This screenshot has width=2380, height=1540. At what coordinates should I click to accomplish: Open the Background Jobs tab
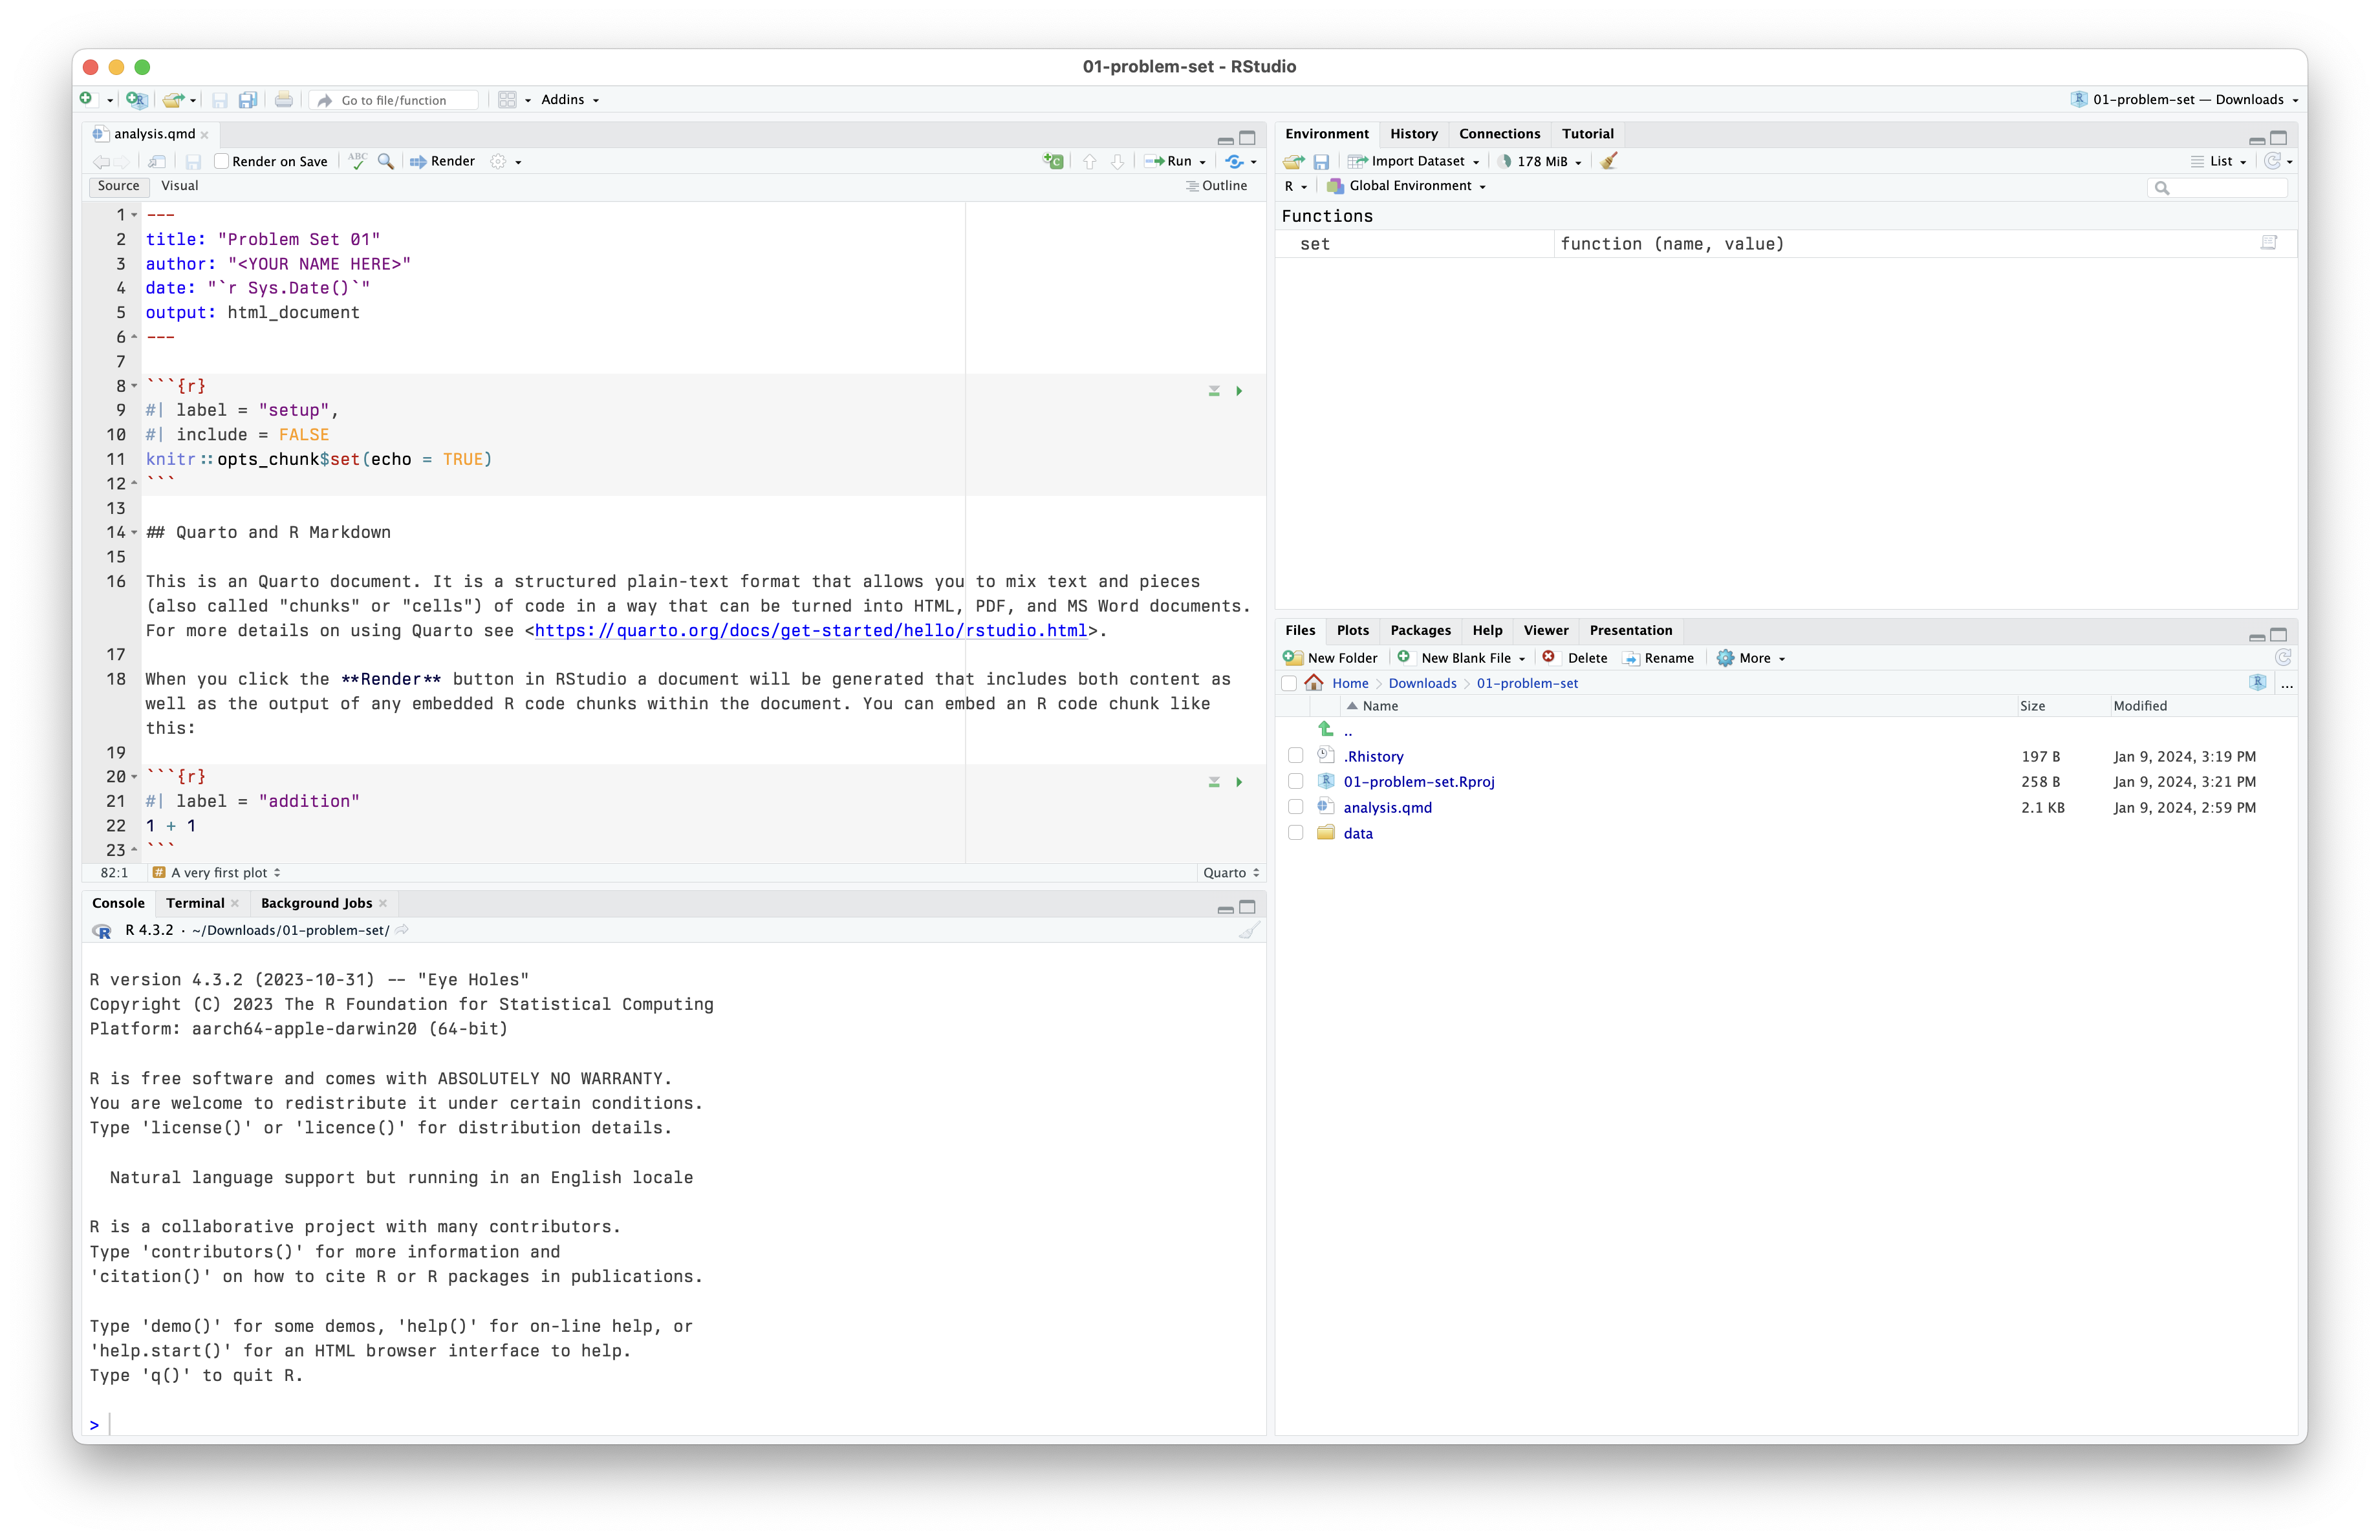[316, 903]
